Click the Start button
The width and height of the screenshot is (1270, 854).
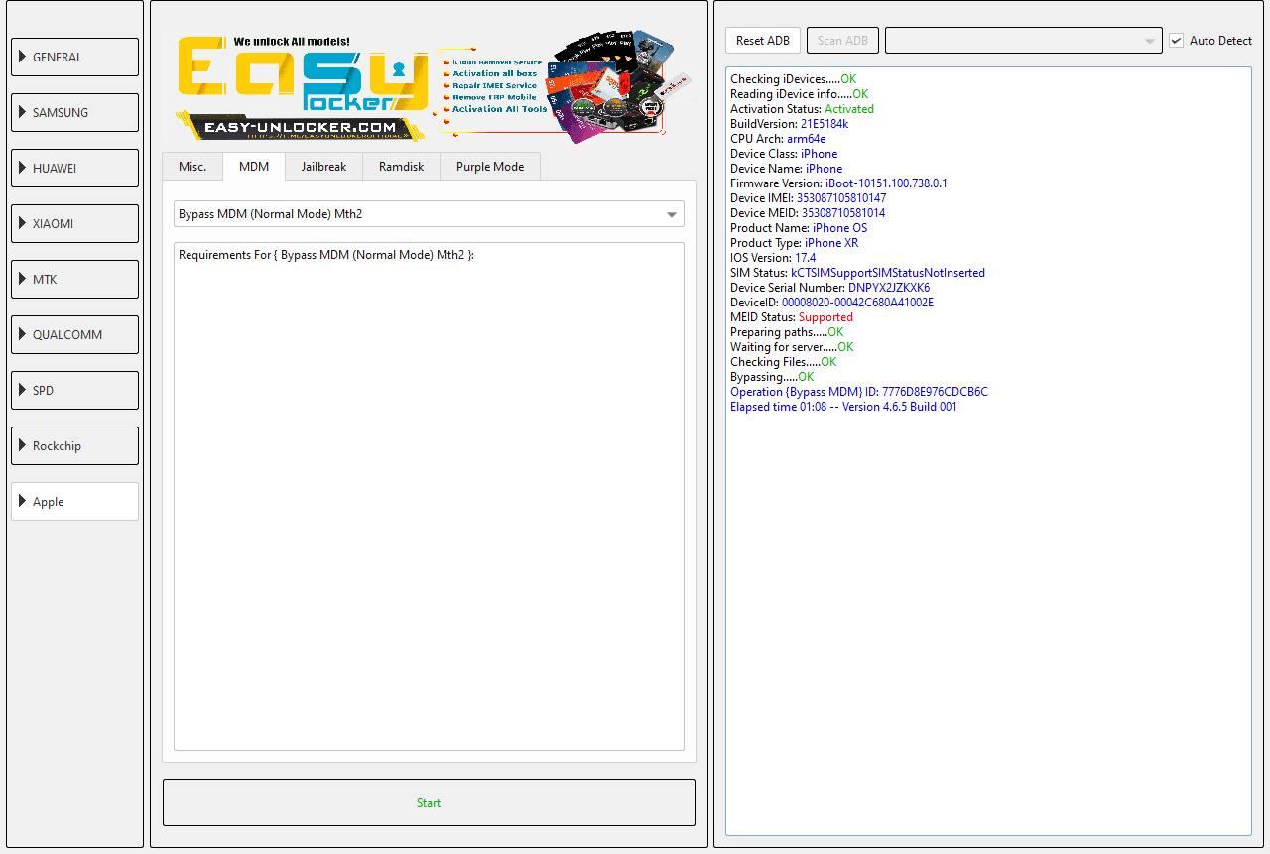click(x=429, y=802)
